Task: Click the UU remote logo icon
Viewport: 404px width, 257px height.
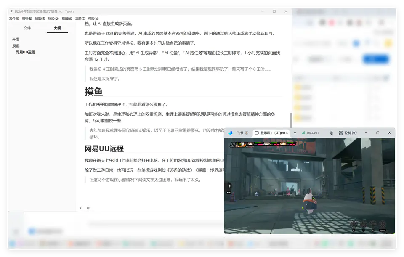Action: pos(230,133)
